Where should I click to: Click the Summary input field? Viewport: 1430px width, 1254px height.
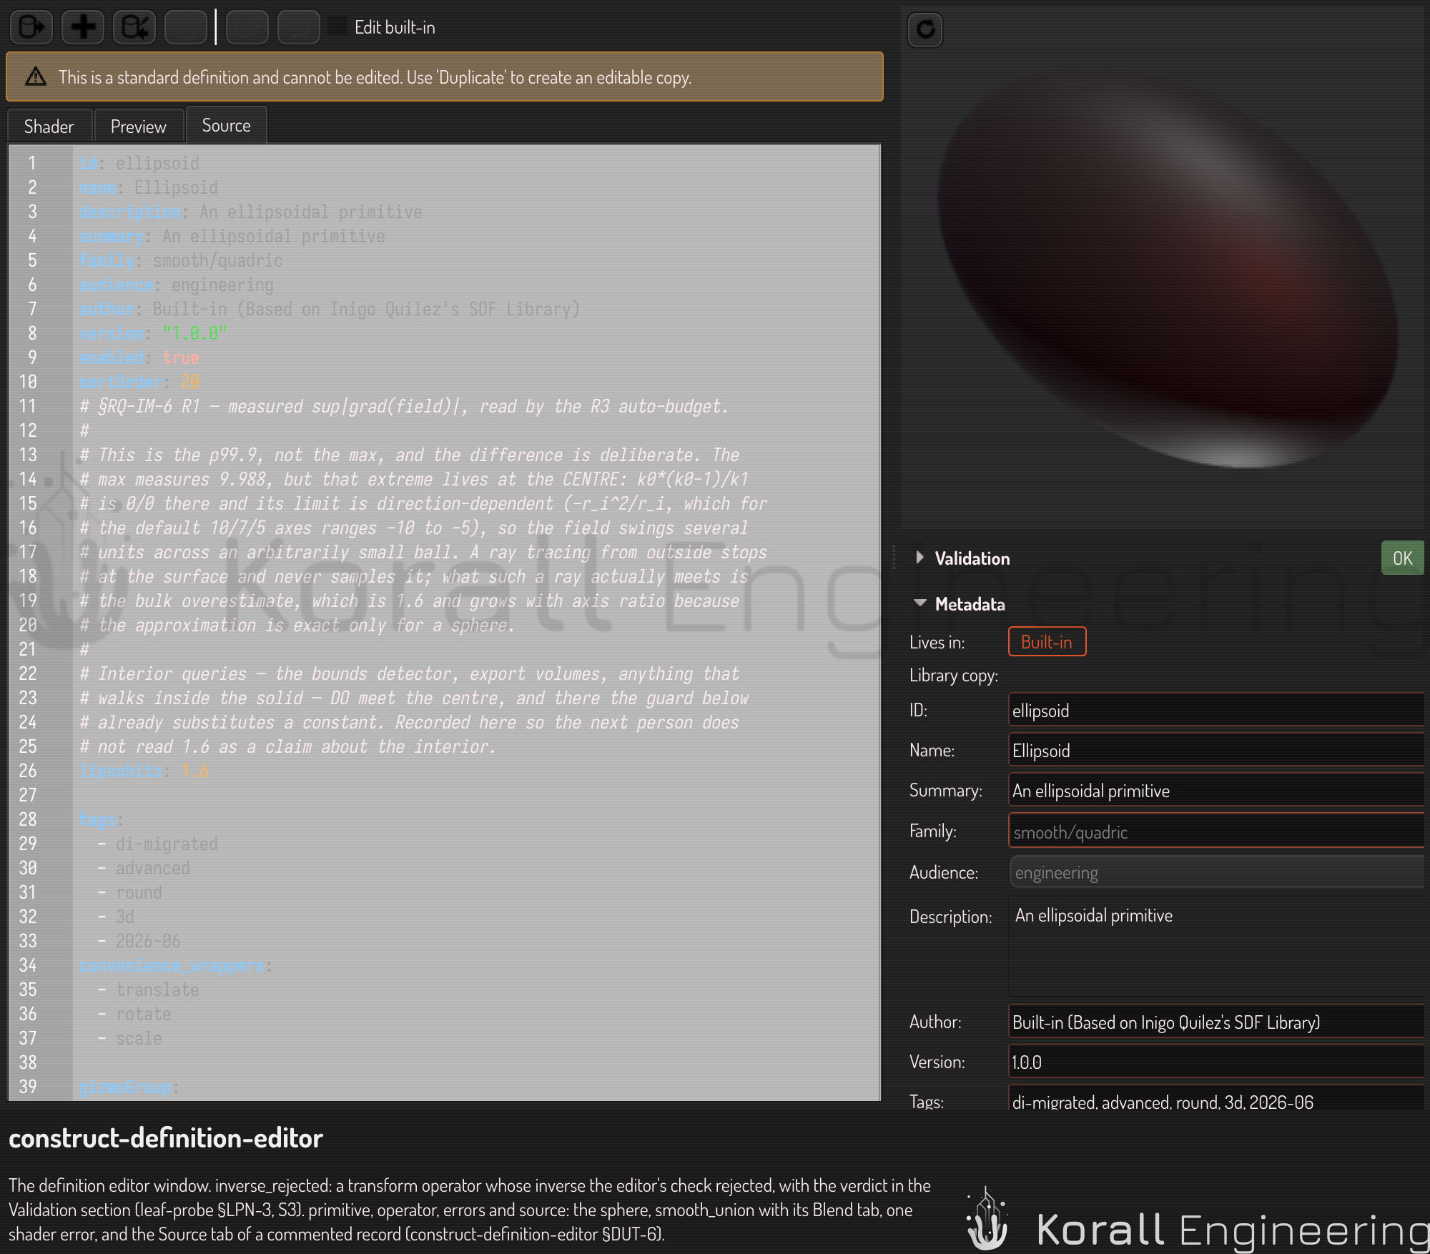click(x=1216, y=790)
